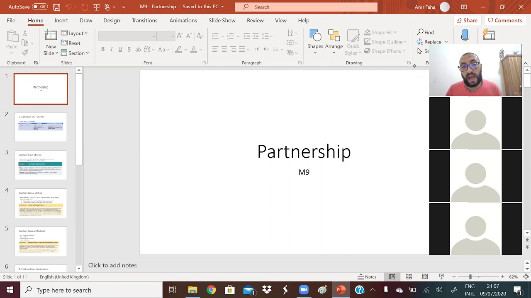Click the Windows taskbar search box

point(91,290)
